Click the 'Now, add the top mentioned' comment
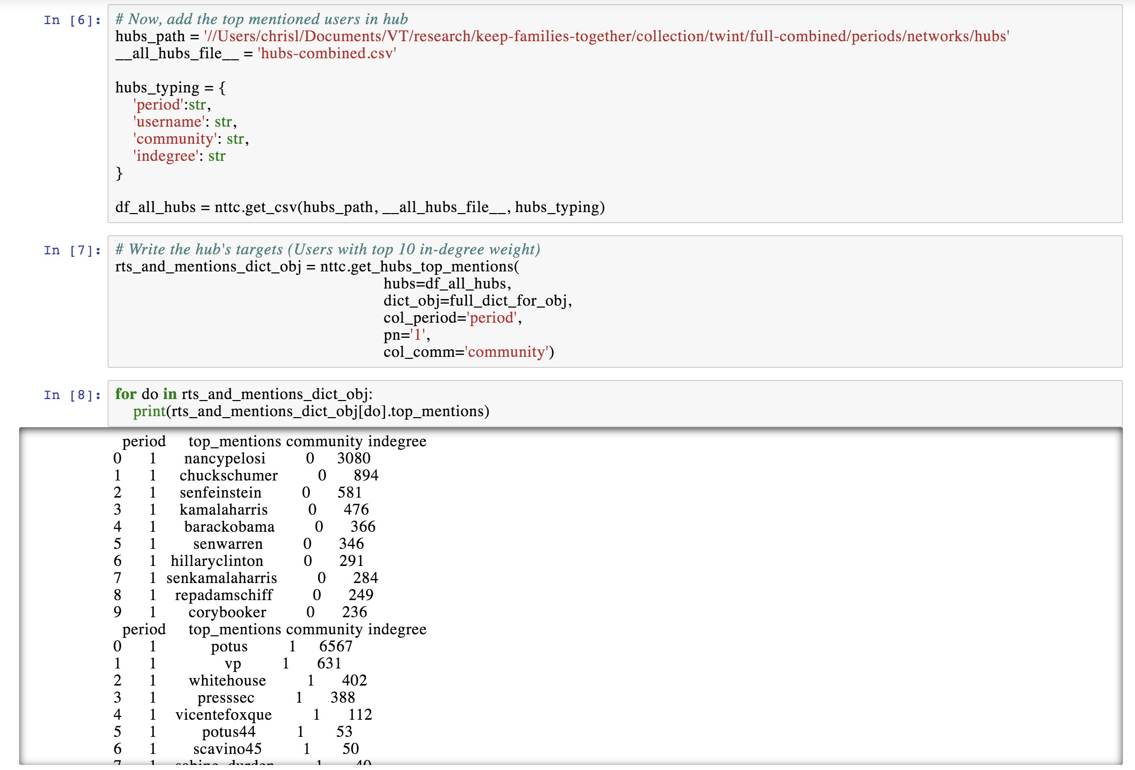The image size is (1135, 770). 261,19
